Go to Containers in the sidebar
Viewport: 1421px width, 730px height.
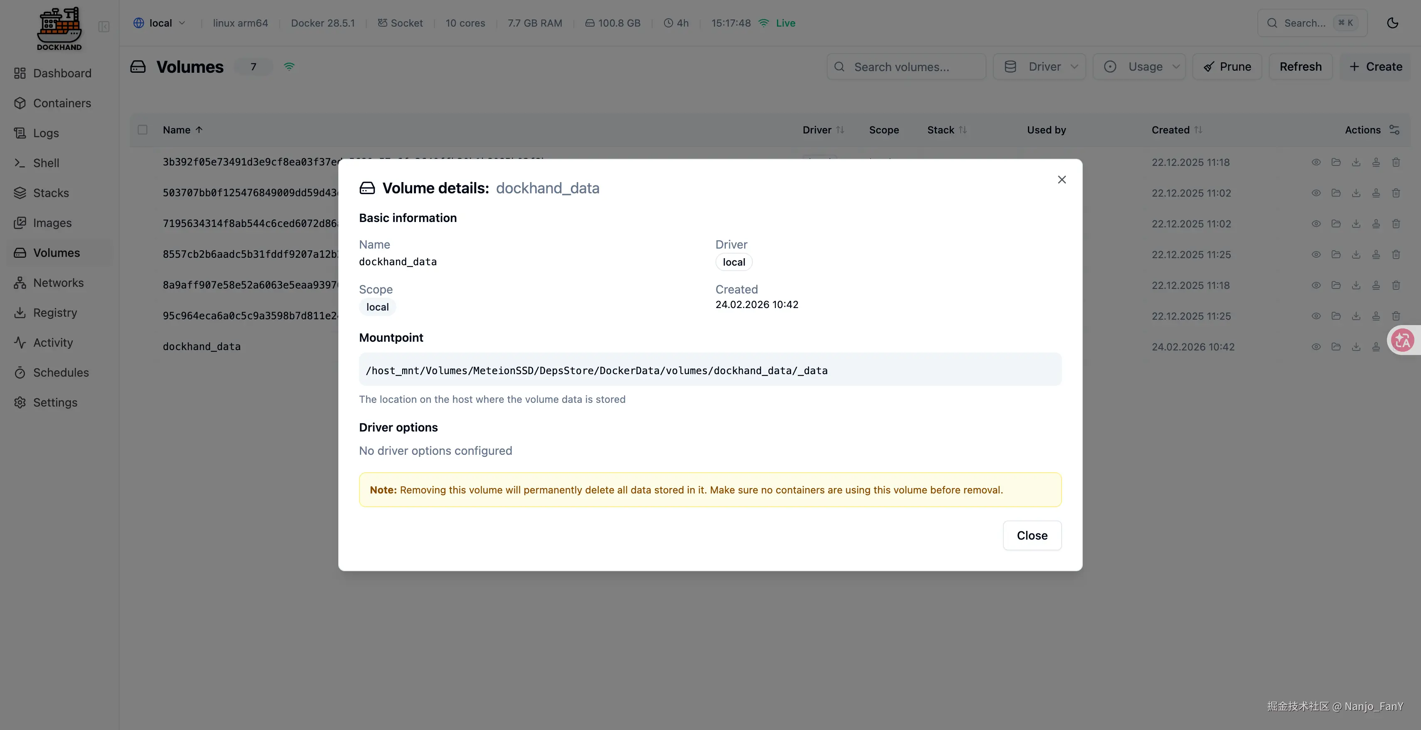pos(62,103)
